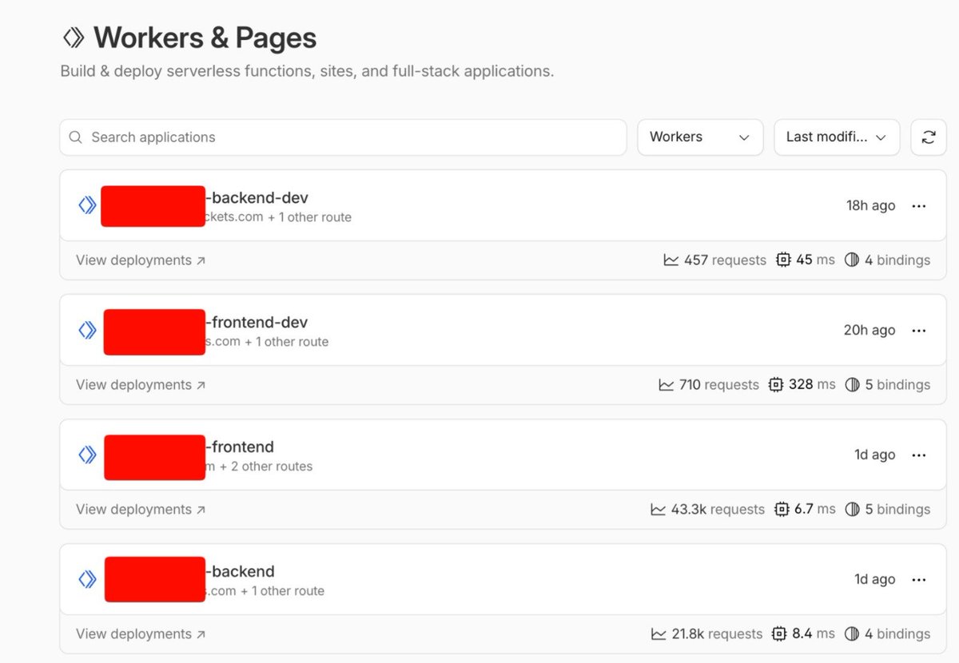
Task: Open more options for -frontend-dev worker
Action: (x=919, y=331)
